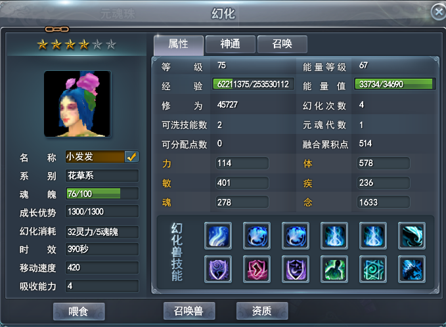Select the red rune shield skill icon
The image size is (446, 327).
tap(257, 269)
